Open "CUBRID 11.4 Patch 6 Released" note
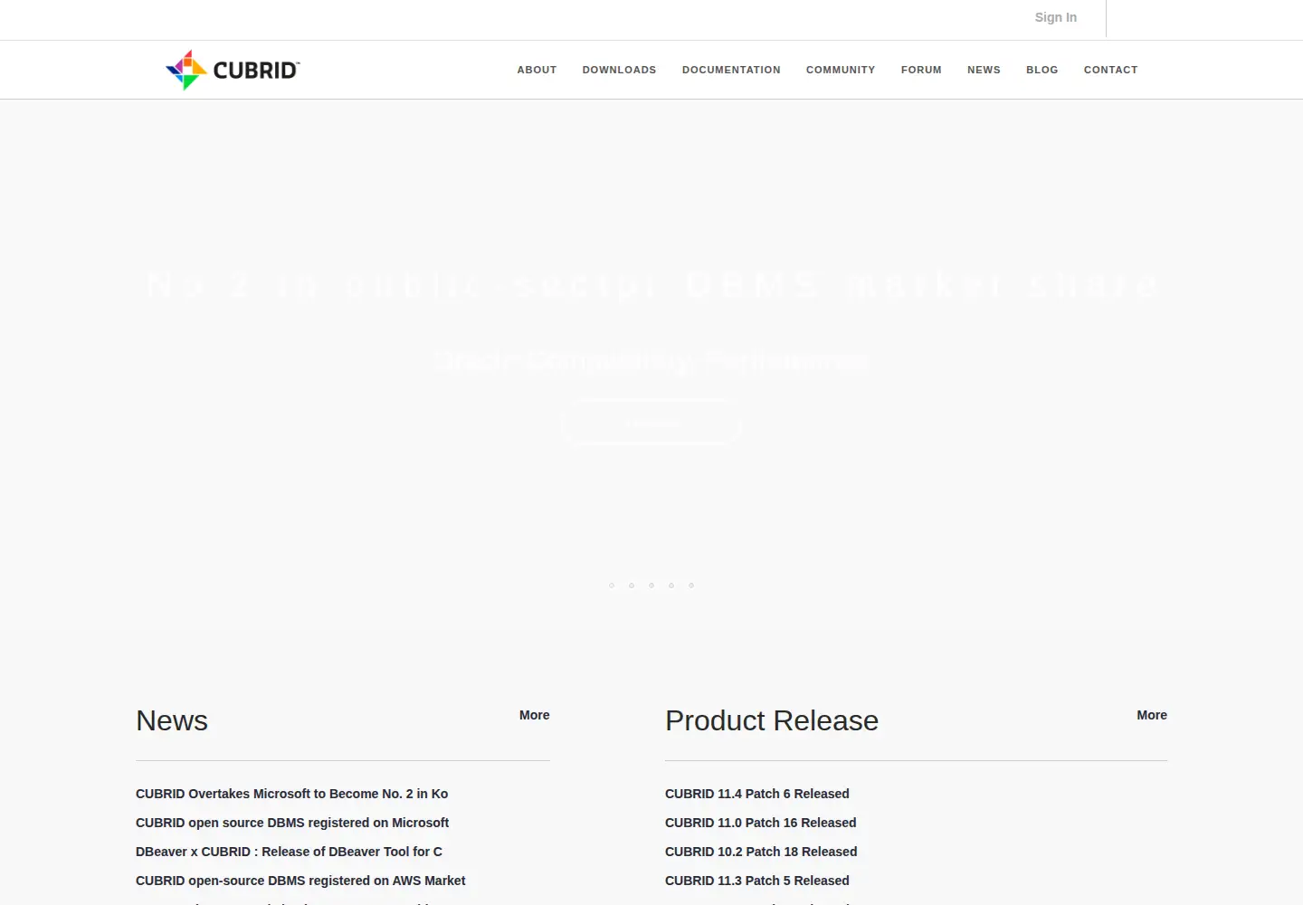 [757, 794]
